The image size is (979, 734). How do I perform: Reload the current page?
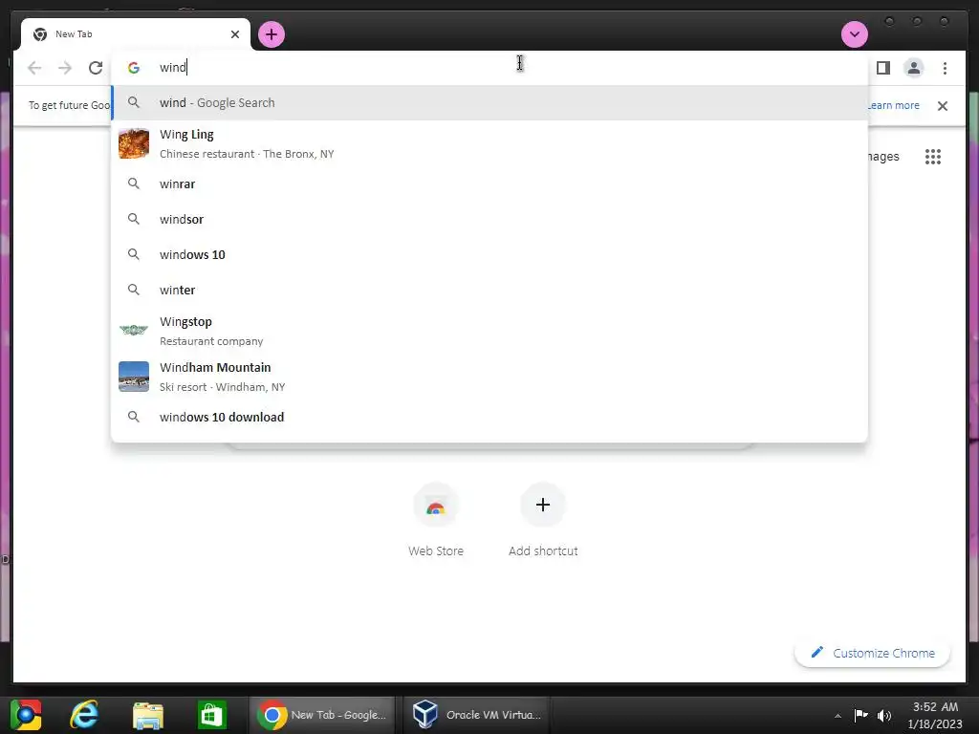(96, 68)
